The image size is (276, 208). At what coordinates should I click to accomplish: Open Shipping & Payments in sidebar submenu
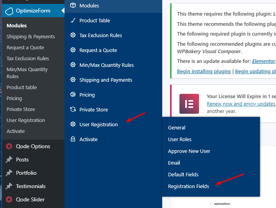pos(31,37)
